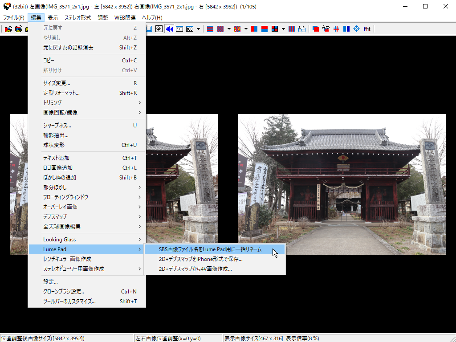Screen dimensions: 456x342
Task: Run the Auto alignment toolbar icon
Action: (326, 29)
